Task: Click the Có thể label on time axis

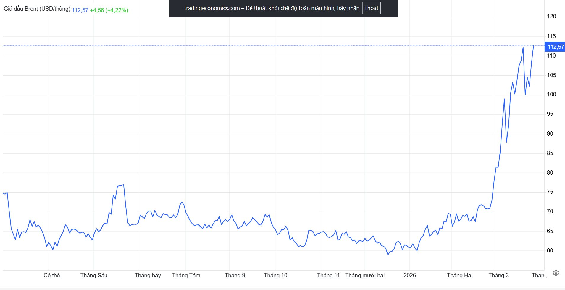Action: pyautogui.click(x=52, y=275)
